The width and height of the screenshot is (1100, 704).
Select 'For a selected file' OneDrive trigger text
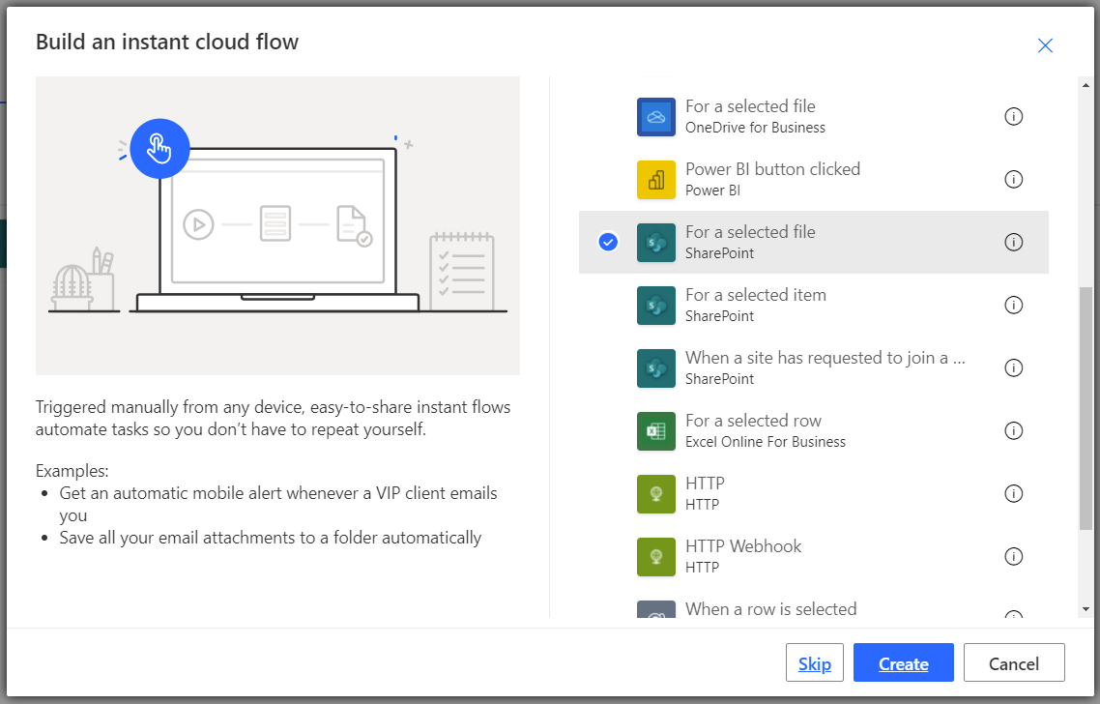coord(750,106)
